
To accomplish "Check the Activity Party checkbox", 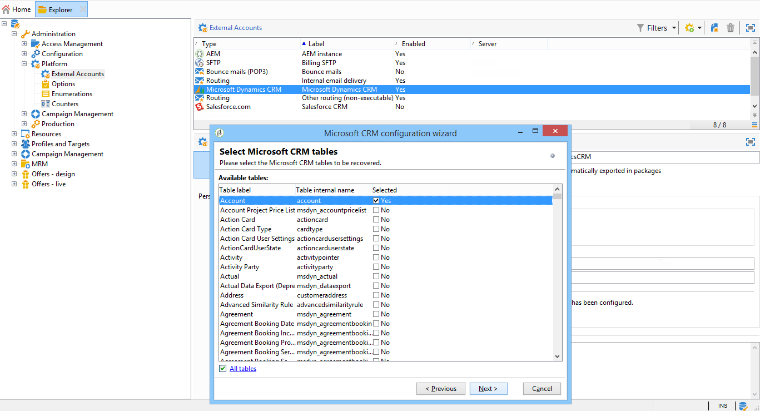I will pyautogui.click(x=376, y=267).
